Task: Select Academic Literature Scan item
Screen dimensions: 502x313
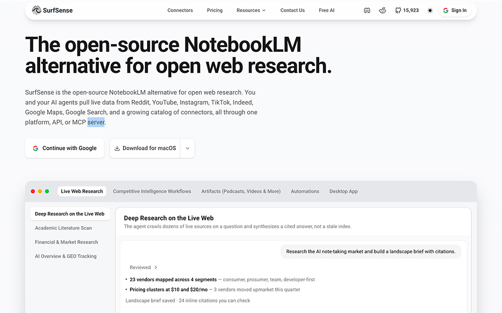Action: pos(63,228)
